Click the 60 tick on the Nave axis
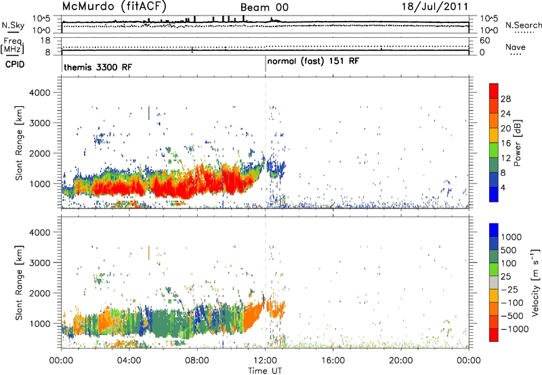This screenshot has height=375, width=542. [484, 41]
